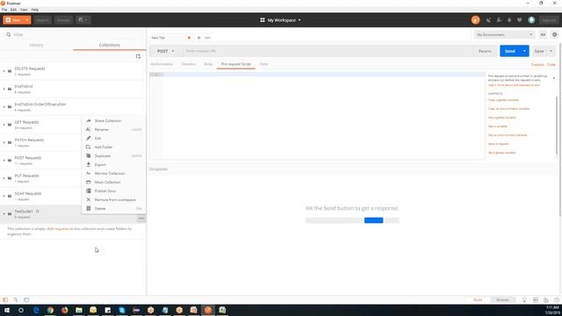Open the wrench settings icon in header
Image resolution: width=562 pixels, height=316 pixels.
(499, 20)
